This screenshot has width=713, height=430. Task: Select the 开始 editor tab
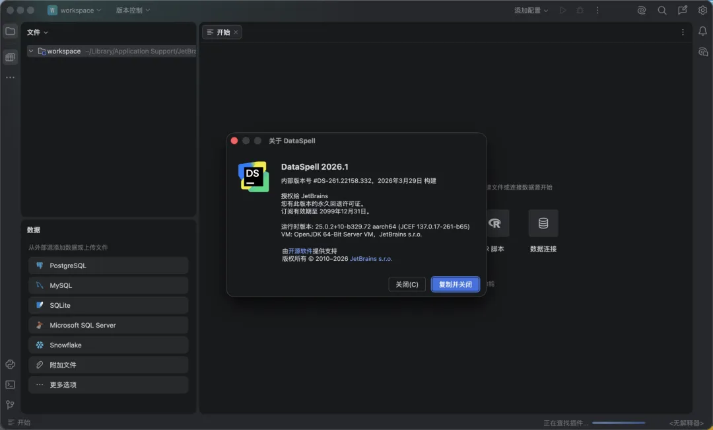(222, 32)
